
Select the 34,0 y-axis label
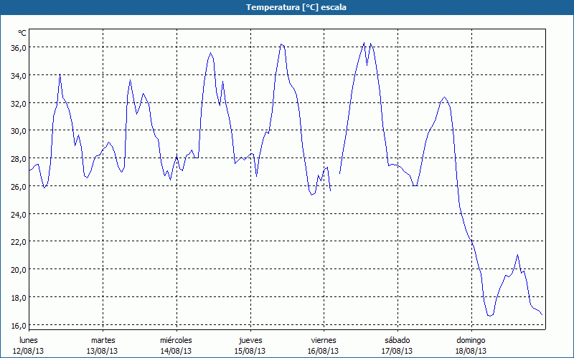[18, 75]
